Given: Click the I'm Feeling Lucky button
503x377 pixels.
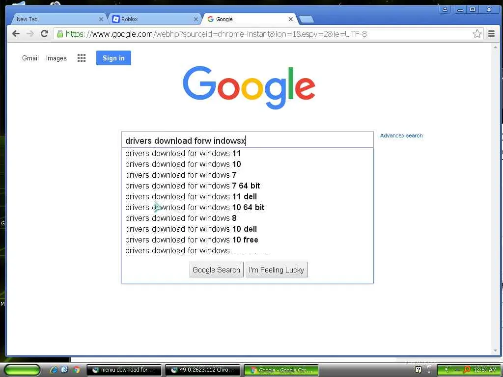Looking at the screenshot, I should [x=277, y=269].
